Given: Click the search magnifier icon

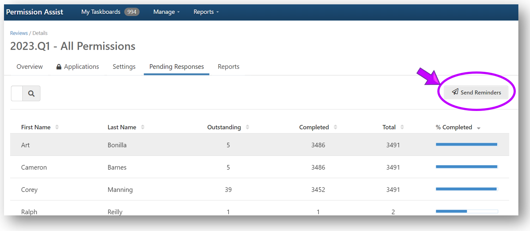Looking at the screenshot, I should click(31, 94).
